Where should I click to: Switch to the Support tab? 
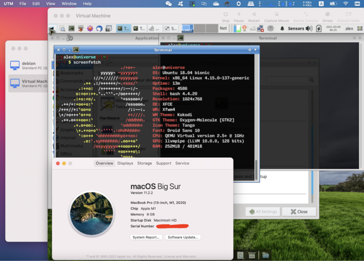[x=164, y=163]
